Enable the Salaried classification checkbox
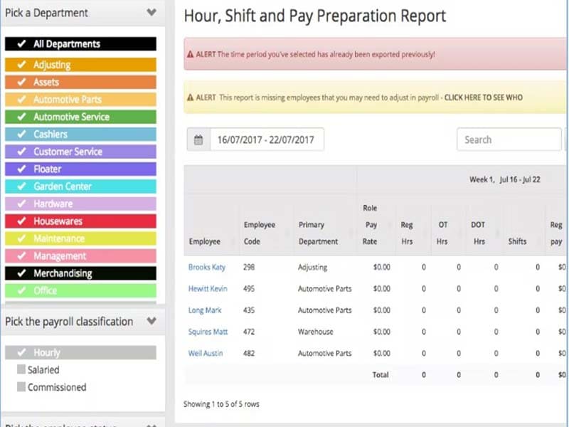 click(21, 370)
